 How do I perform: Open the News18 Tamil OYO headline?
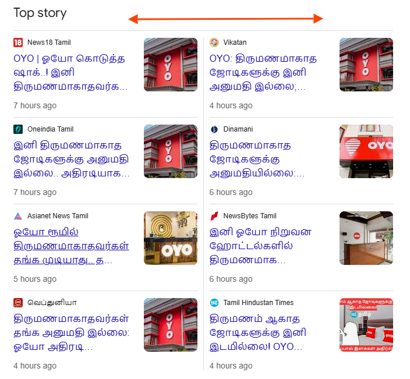(70, 72)
